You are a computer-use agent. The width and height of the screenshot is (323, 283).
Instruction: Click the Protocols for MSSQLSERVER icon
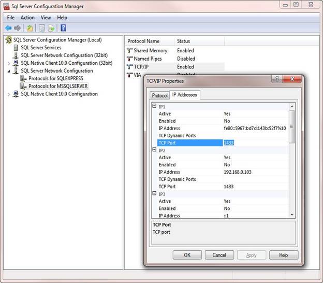[x=23, y=86]
